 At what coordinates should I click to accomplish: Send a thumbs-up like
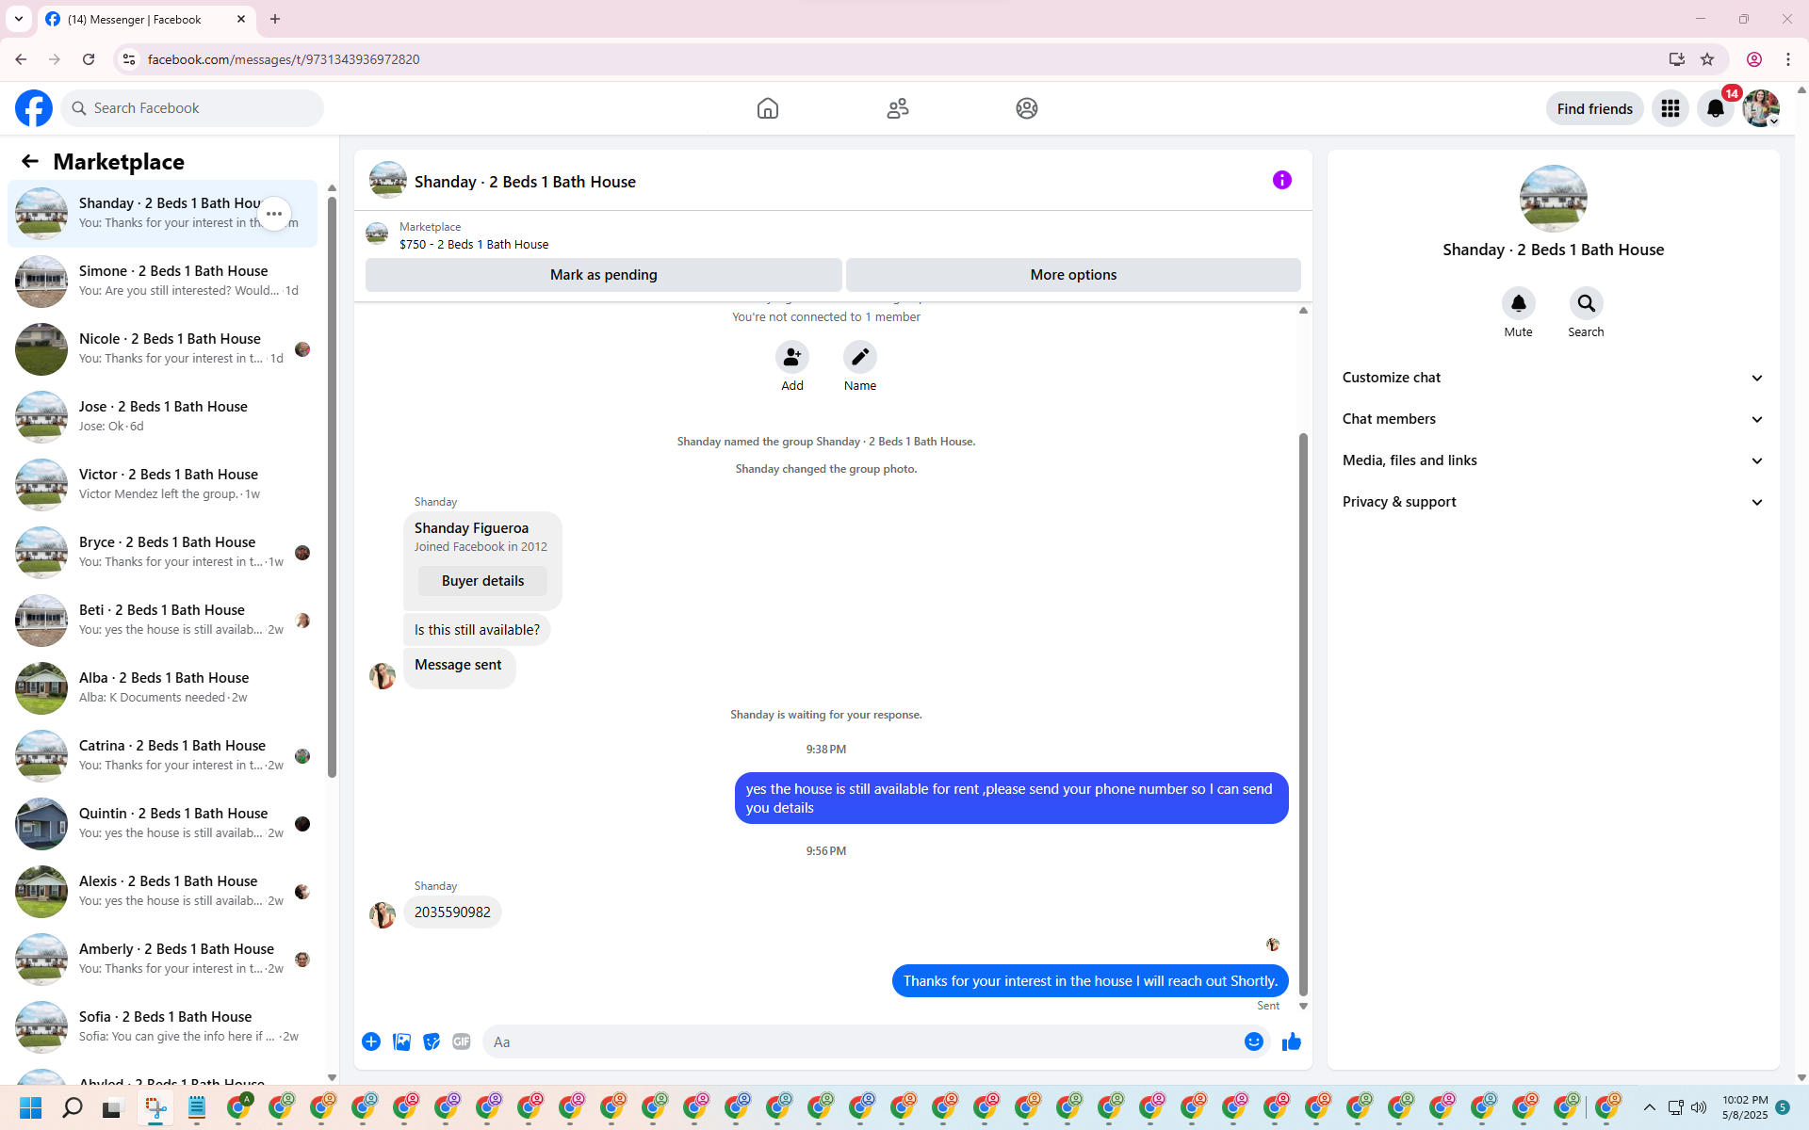point(1292,1041)
